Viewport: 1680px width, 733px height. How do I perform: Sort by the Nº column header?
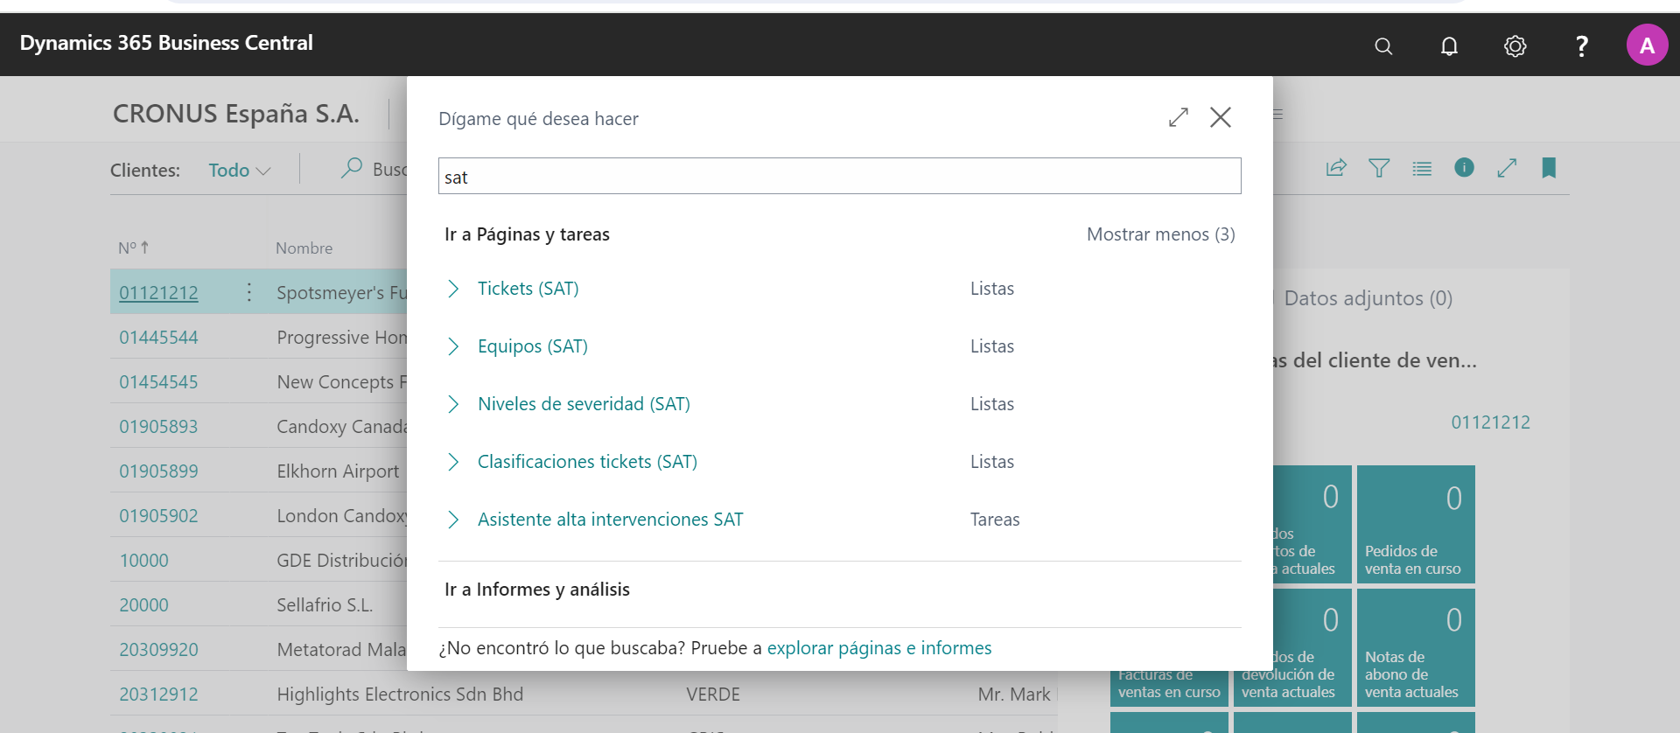click(x=134, y=248)
